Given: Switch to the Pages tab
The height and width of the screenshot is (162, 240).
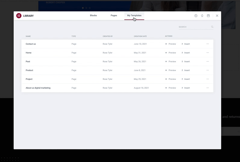Looking at the screenshot, I should point(114,16).
